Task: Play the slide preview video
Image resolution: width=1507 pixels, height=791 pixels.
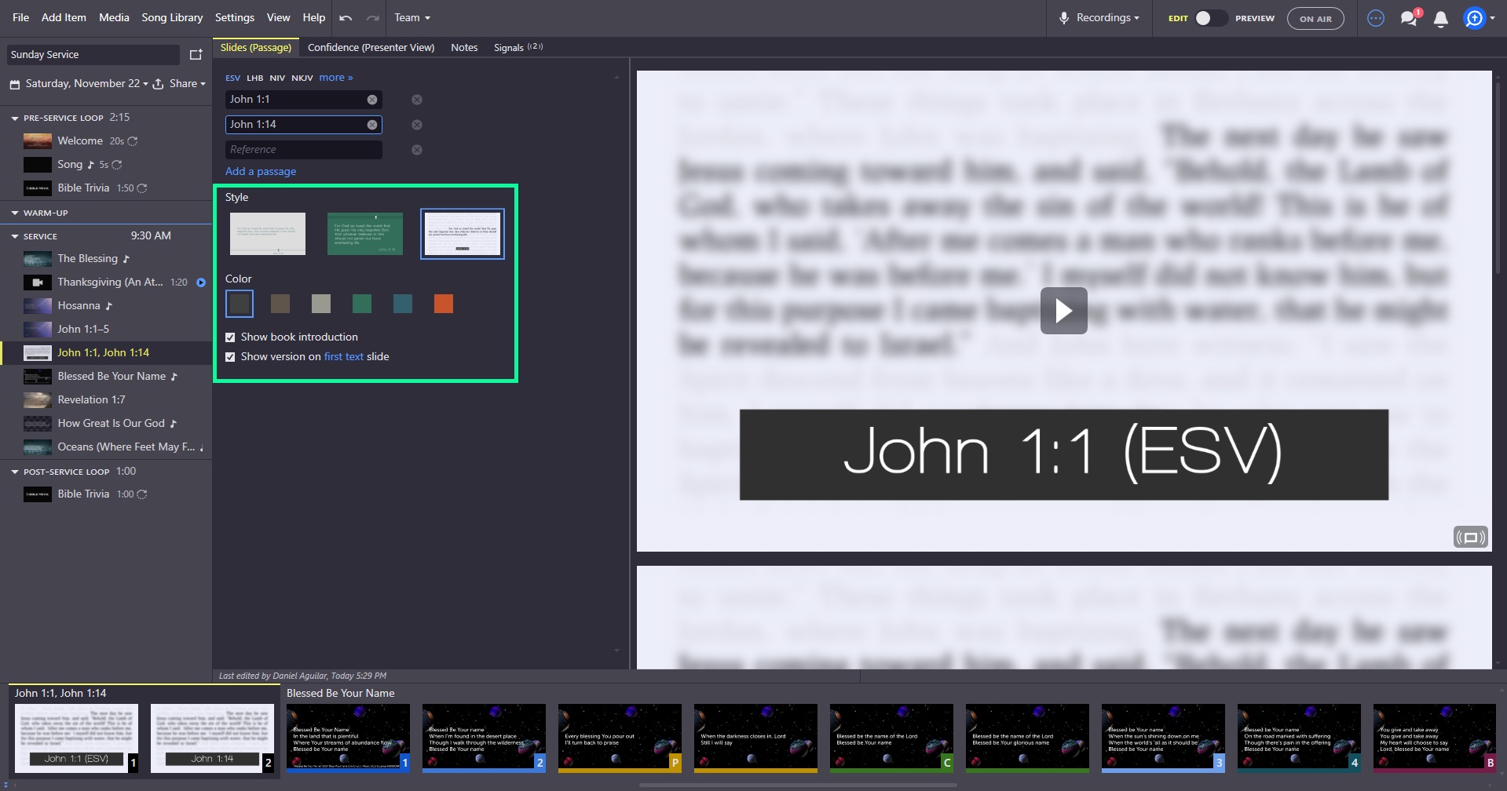Action: (1063, 311)
